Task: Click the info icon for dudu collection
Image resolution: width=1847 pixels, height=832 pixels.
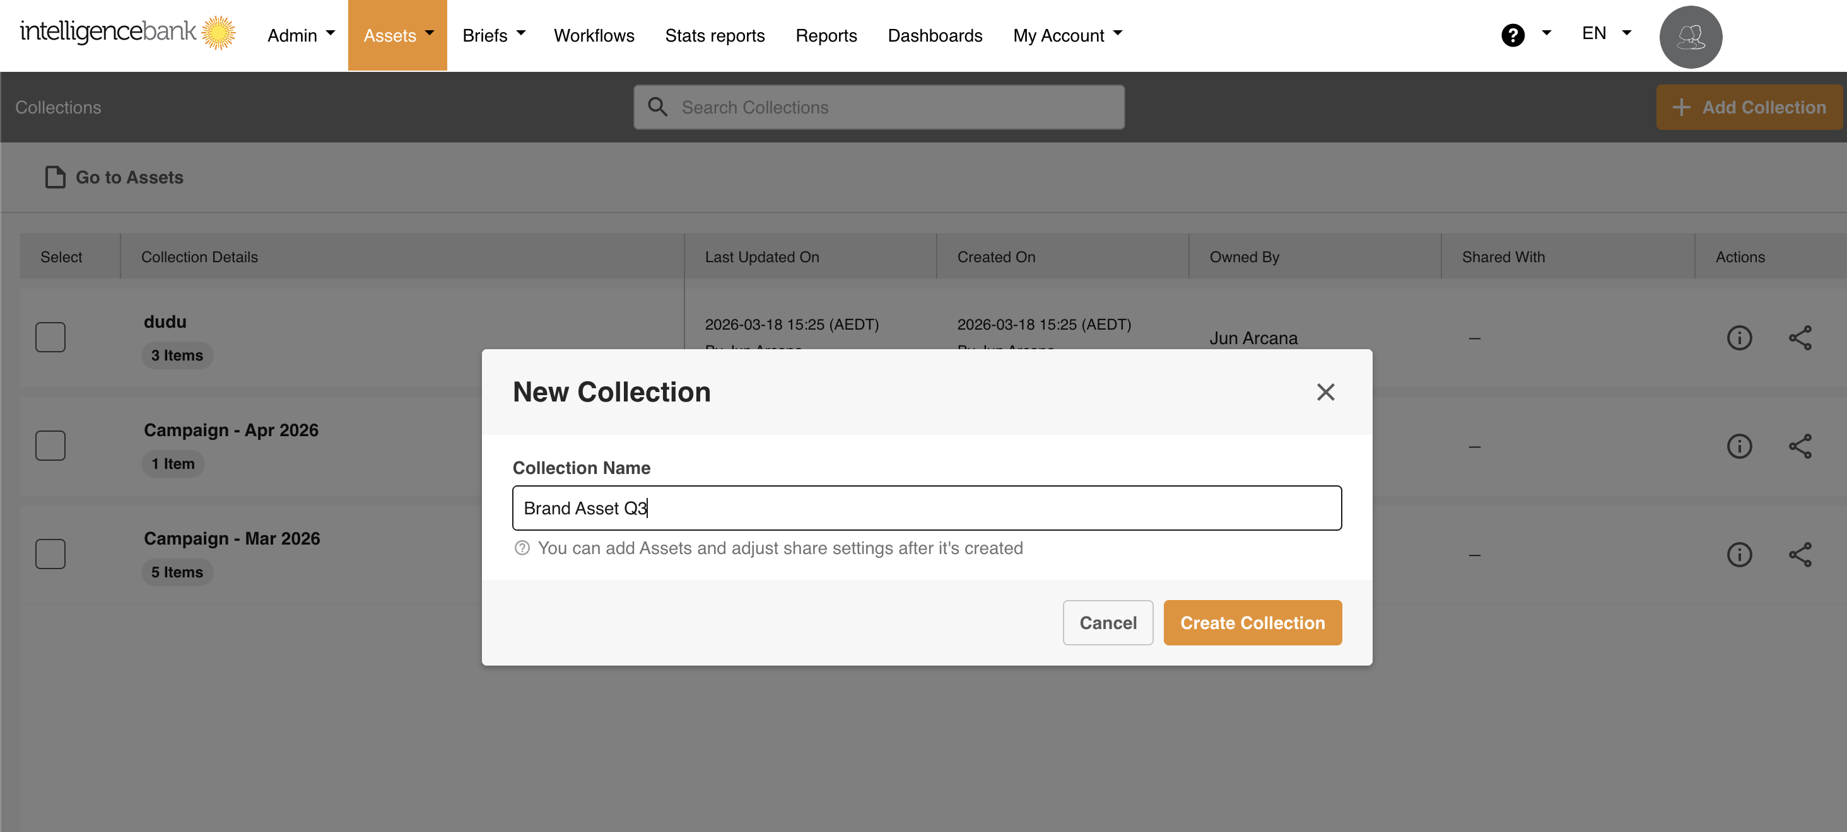Action: point(1739,338)
